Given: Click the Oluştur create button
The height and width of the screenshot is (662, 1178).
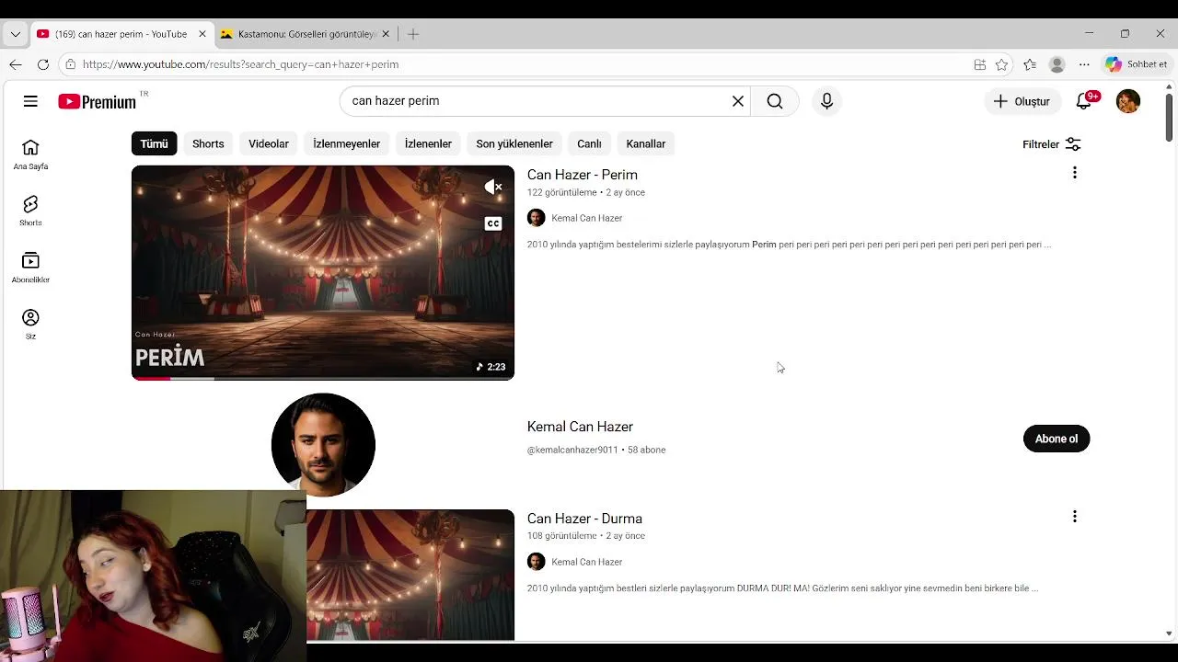Looking at the screenshot, I should (x=1022, y=101).
